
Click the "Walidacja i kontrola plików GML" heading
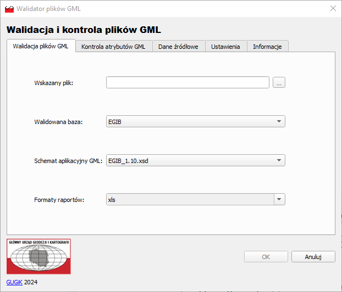[x=84, y=30]
